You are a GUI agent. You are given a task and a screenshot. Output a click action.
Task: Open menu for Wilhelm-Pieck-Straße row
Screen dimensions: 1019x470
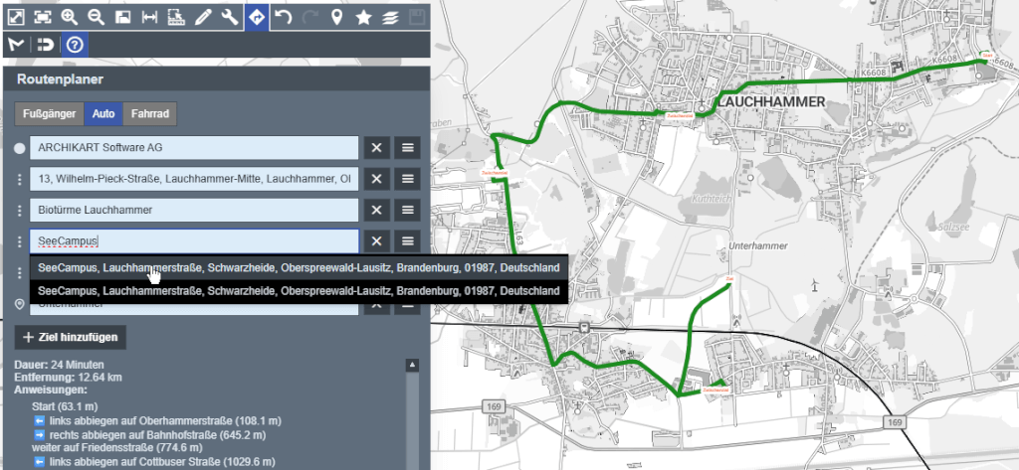click(407, 179)
